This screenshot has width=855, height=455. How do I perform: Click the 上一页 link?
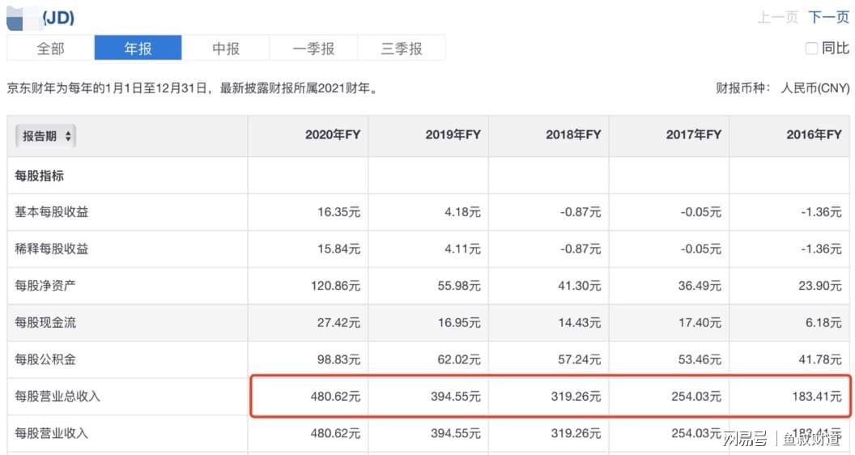tap(778, 17)
